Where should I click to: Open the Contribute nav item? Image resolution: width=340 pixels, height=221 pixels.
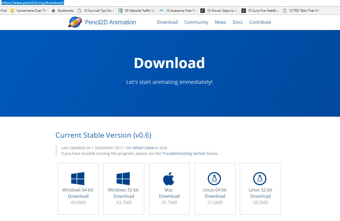pyautogui.click(x=260, y=22)
